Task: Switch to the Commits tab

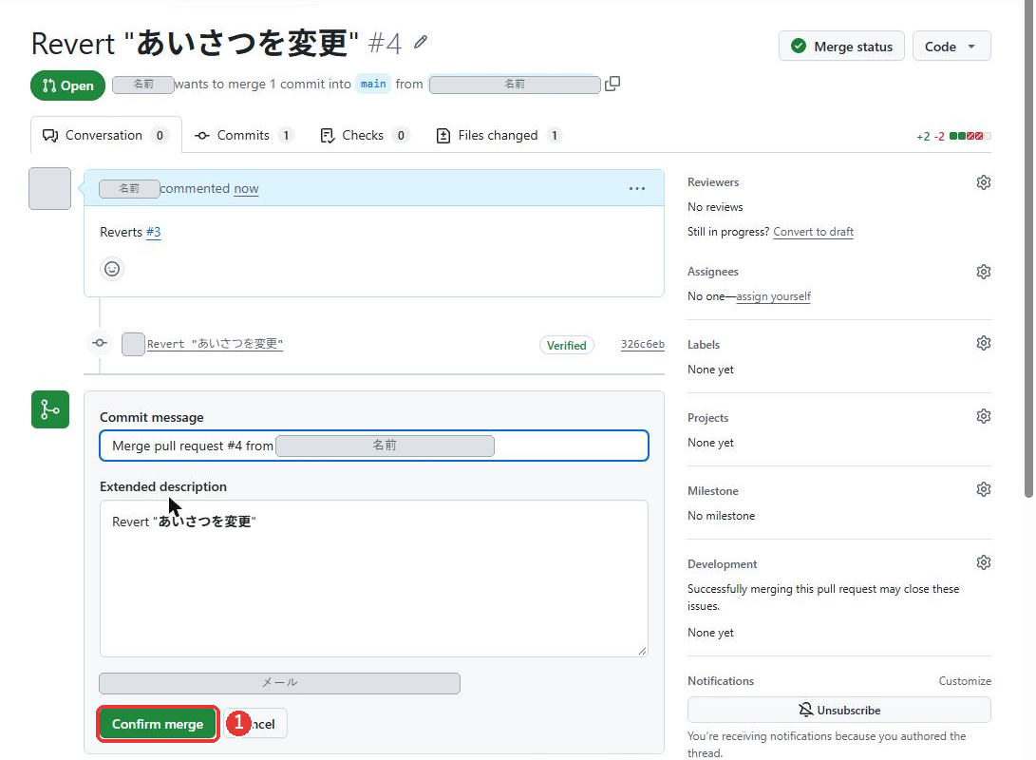Action: [244, 136]
